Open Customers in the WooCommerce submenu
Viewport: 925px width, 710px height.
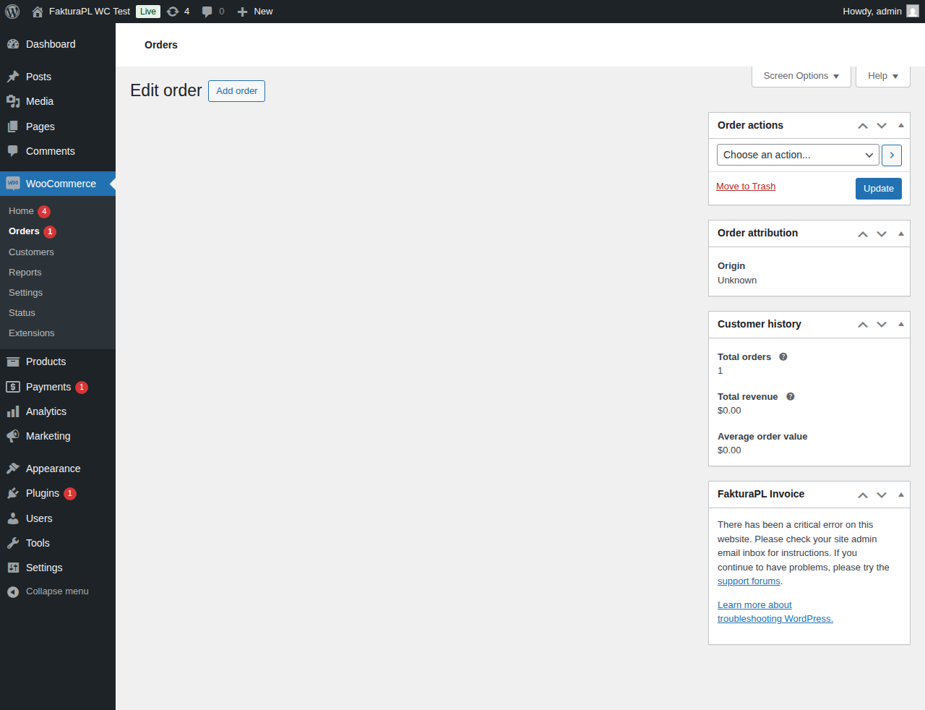click(31, 252)
